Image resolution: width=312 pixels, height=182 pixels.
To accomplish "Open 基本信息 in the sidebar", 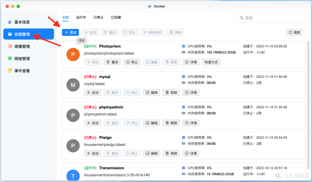I will tap(28, 22).
